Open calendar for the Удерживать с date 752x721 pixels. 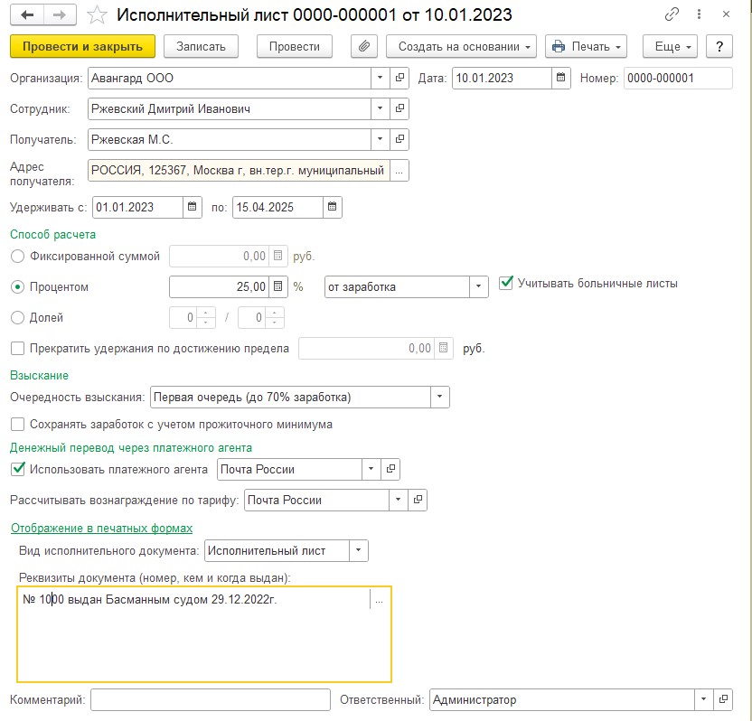pos(192,207)
